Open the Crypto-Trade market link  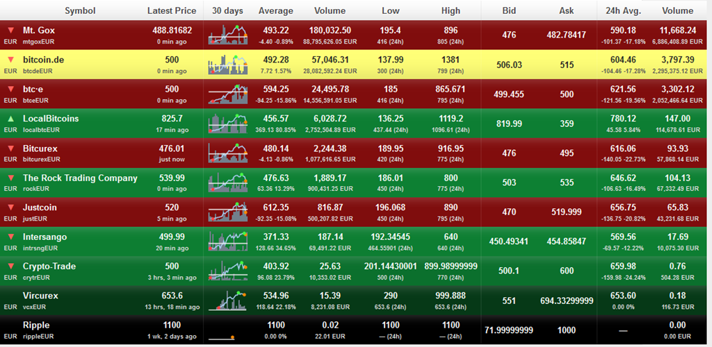(x=49, y=266)
